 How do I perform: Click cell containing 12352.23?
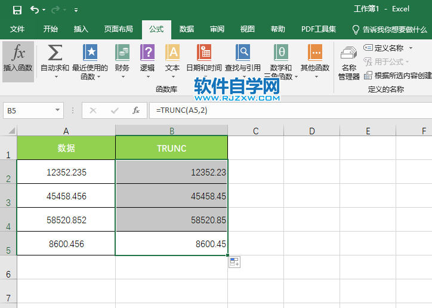tap(172, 172)
